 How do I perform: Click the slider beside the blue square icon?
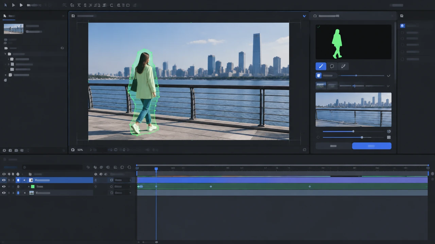[x=362, y=76]
